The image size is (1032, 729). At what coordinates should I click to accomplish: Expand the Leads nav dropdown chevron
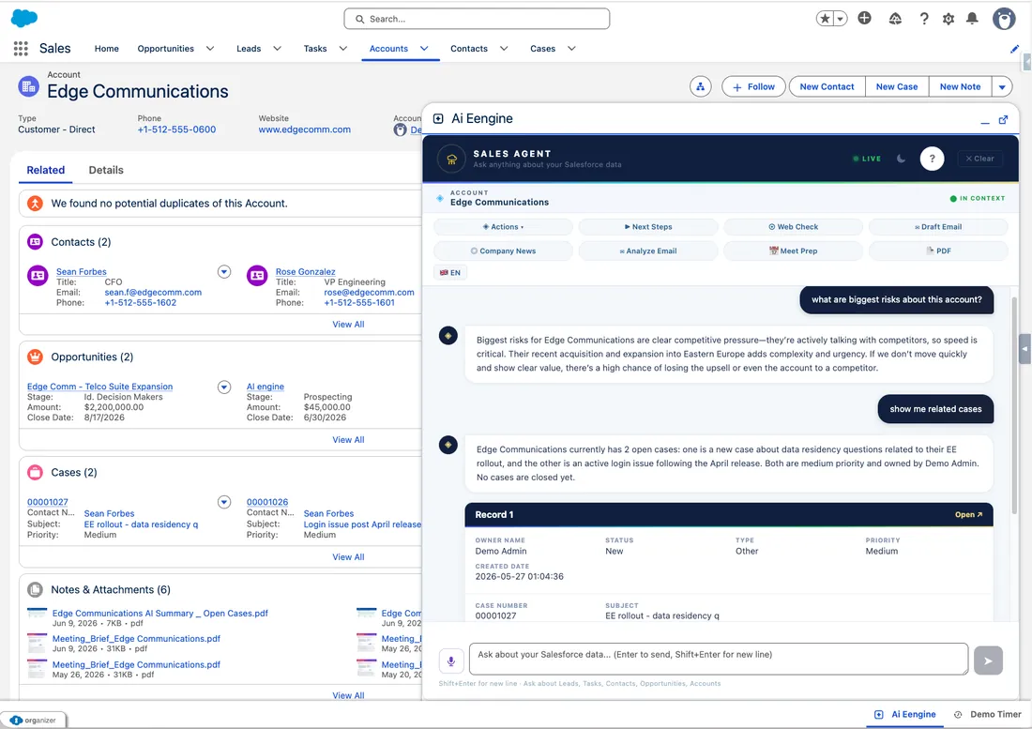tap(277, 48)
